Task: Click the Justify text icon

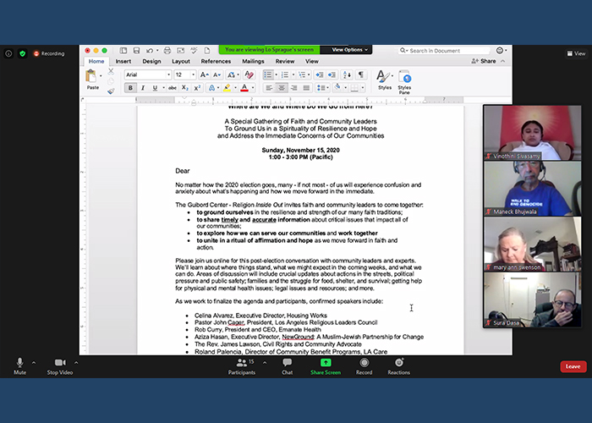Action: tap(306, 88)
